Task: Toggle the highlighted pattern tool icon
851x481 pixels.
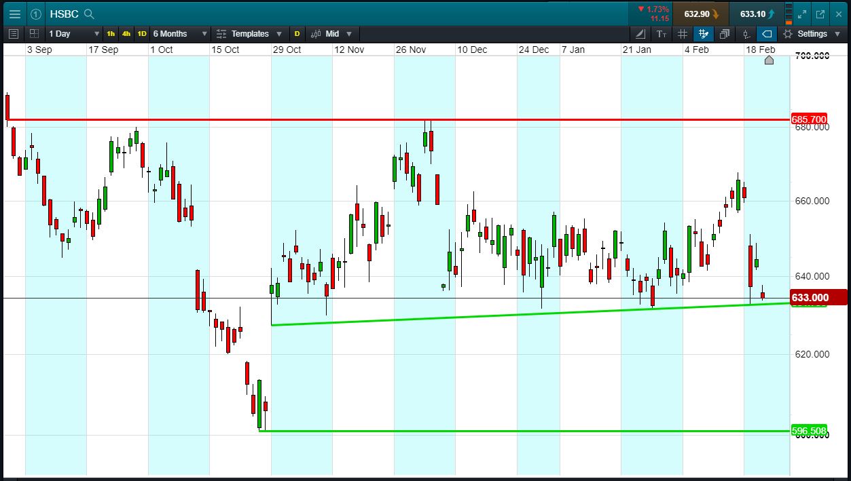Action: pyautogui.click(x=703, y=33)
